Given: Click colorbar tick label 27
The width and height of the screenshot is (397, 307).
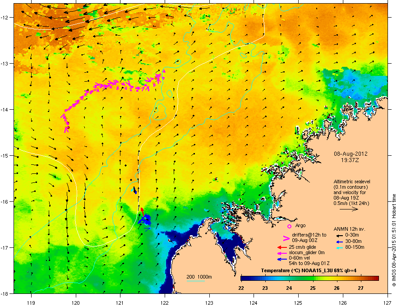Looking at the screenshot, I should click(x=361, y=288).
